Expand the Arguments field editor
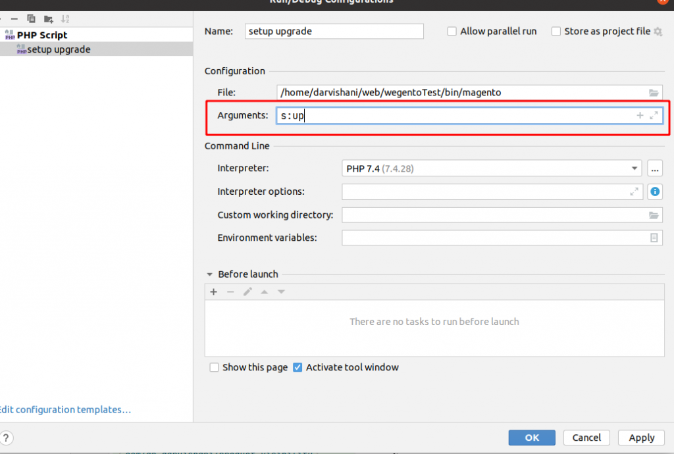674x454 pixels. [654, 115]
